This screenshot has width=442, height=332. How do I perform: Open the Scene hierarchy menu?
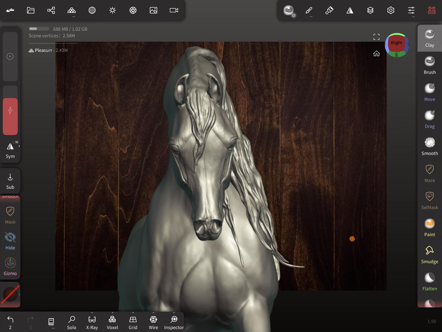(51, 10)
